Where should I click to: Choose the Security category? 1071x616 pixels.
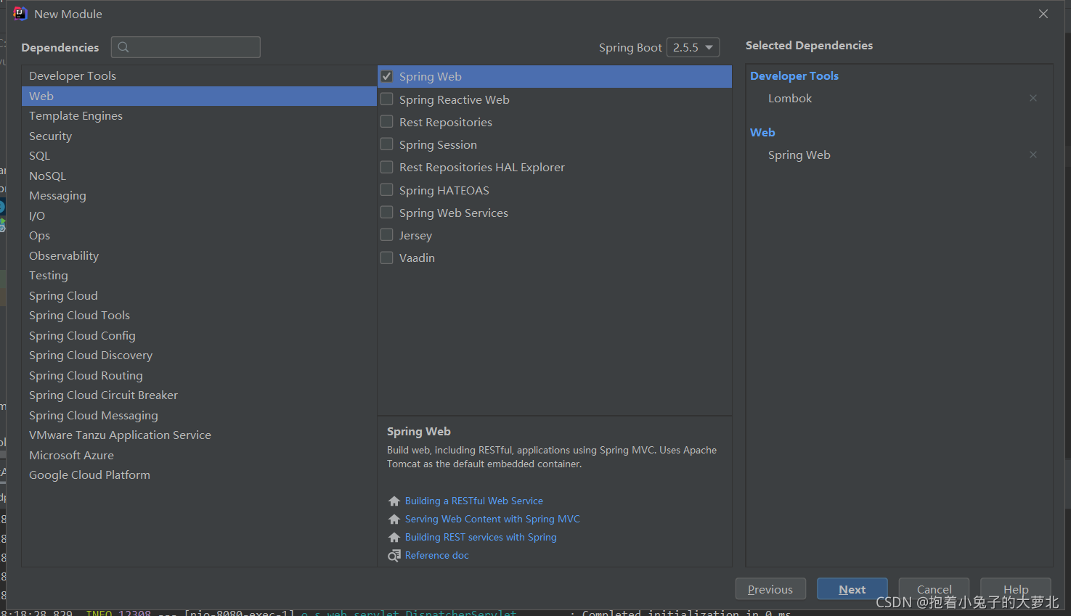(x=199, y=136)
